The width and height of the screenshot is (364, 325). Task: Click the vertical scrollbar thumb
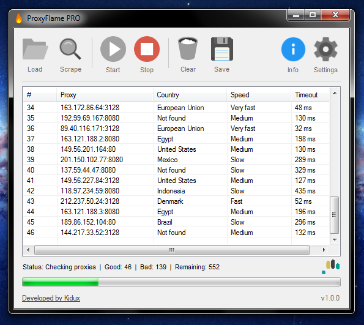click(334, 215)
